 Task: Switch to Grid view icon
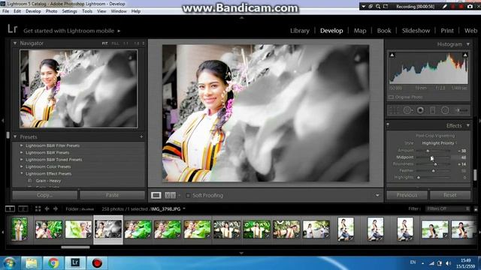(38, 208)
